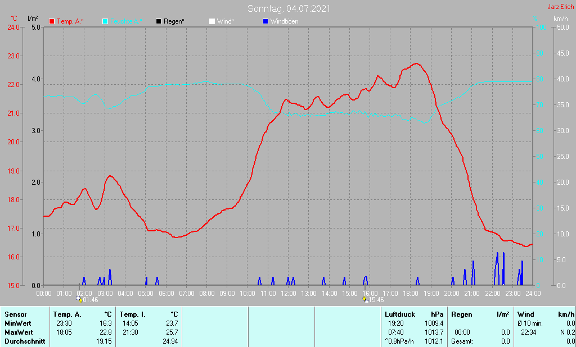The height and width of the screenshot is (347, 576).
Task: Click the blue Windböen legend swatch
Action: point(265,21)
